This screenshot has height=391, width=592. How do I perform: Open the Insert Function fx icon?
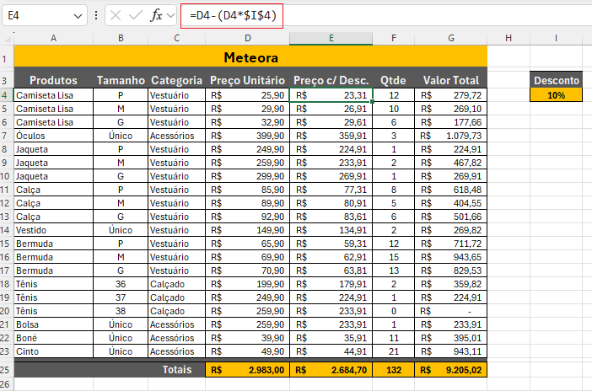click(156, 15)
